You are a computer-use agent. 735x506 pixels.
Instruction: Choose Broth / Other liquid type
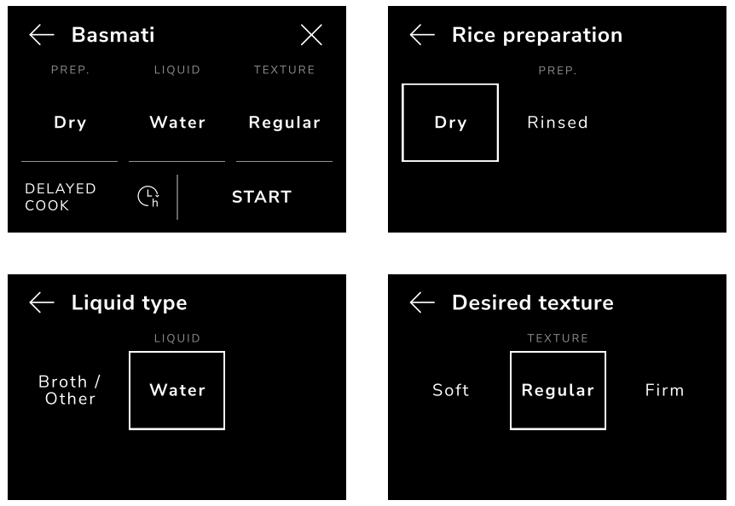pyautogui.click(x=70, y=390)
